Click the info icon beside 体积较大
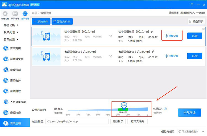 tap(165, 109)
